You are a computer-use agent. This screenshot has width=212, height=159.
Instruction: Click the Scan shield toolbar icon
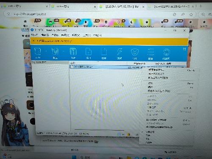click(x=135, y=53)
